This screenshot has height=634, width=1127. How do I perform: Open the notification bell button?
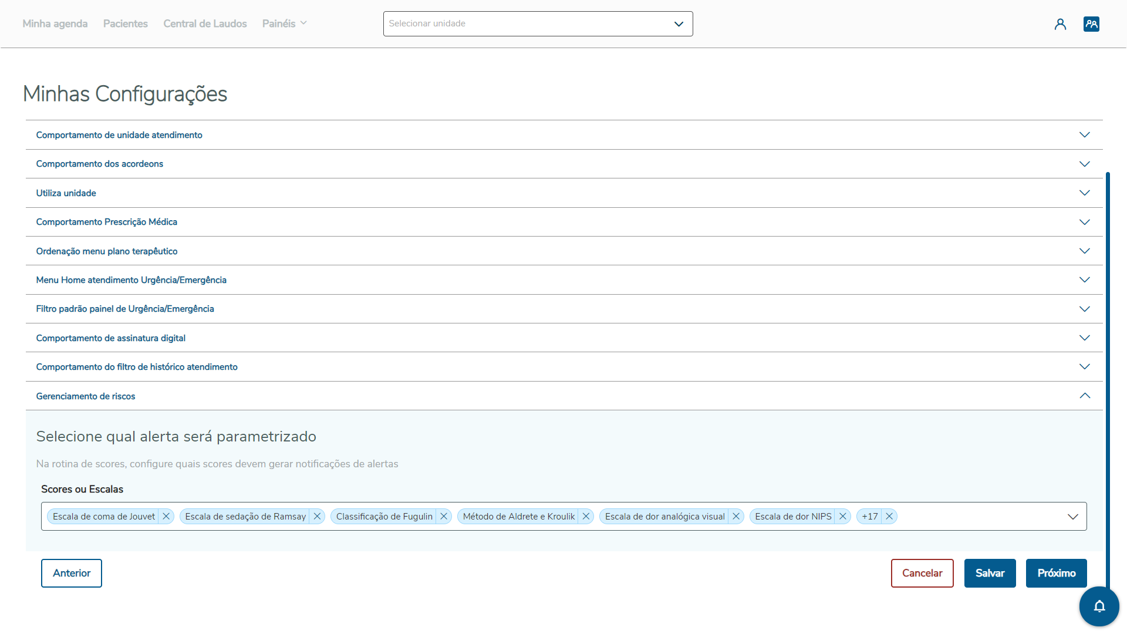1099,606
